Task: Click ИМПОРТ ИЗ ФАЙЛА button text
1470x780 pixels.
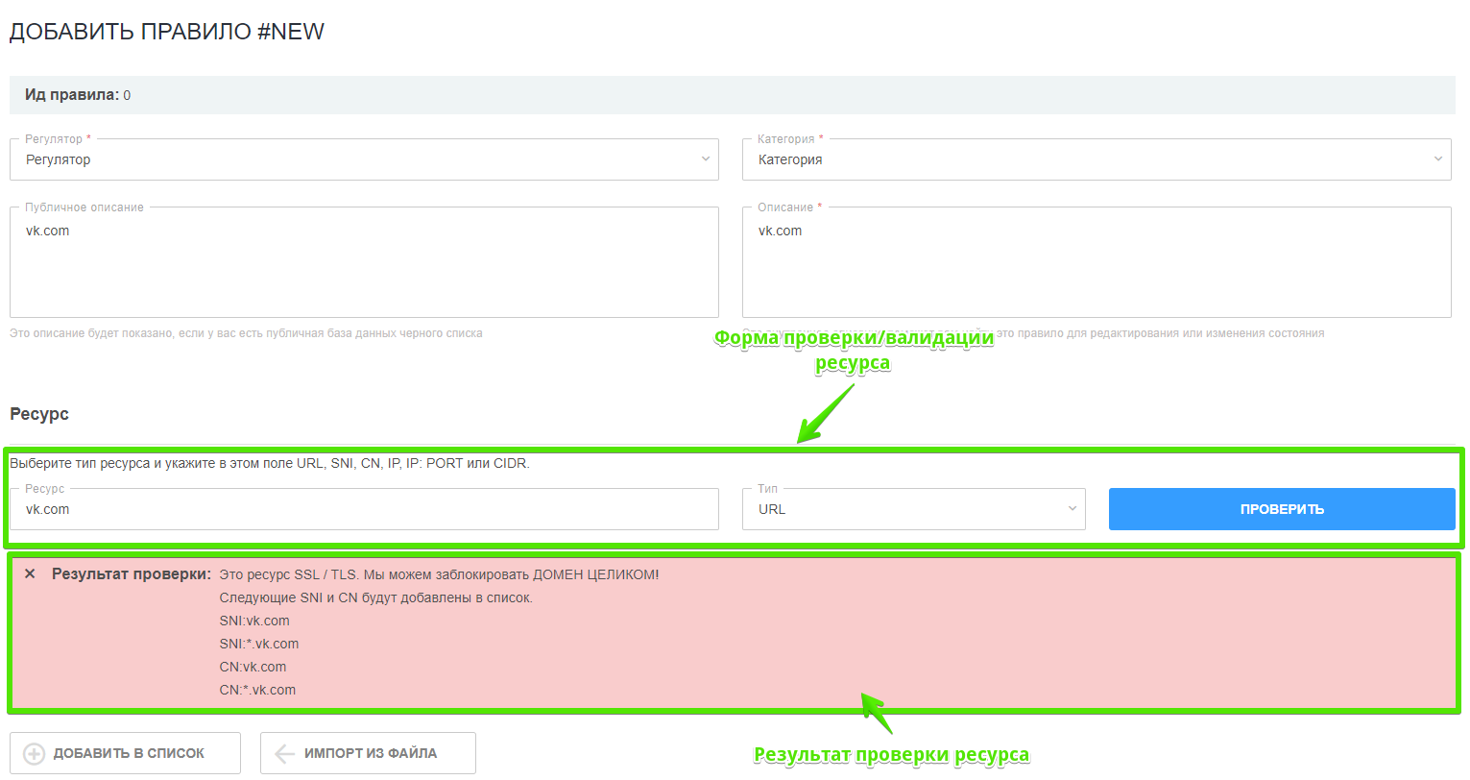Action: click(371, 754)
